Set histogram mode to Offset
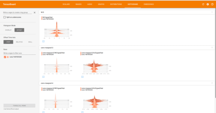The image size is (216, 113). [19, 30]
